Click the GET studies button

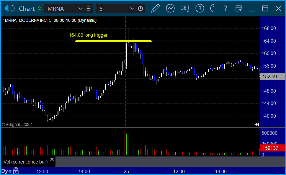pos(185,9)
